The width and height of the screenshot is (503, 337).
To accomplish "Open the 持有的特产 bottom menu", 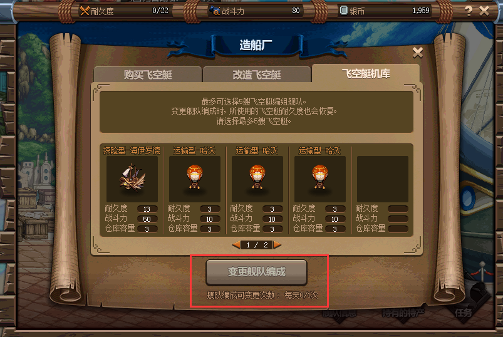I will coord(403,313).
